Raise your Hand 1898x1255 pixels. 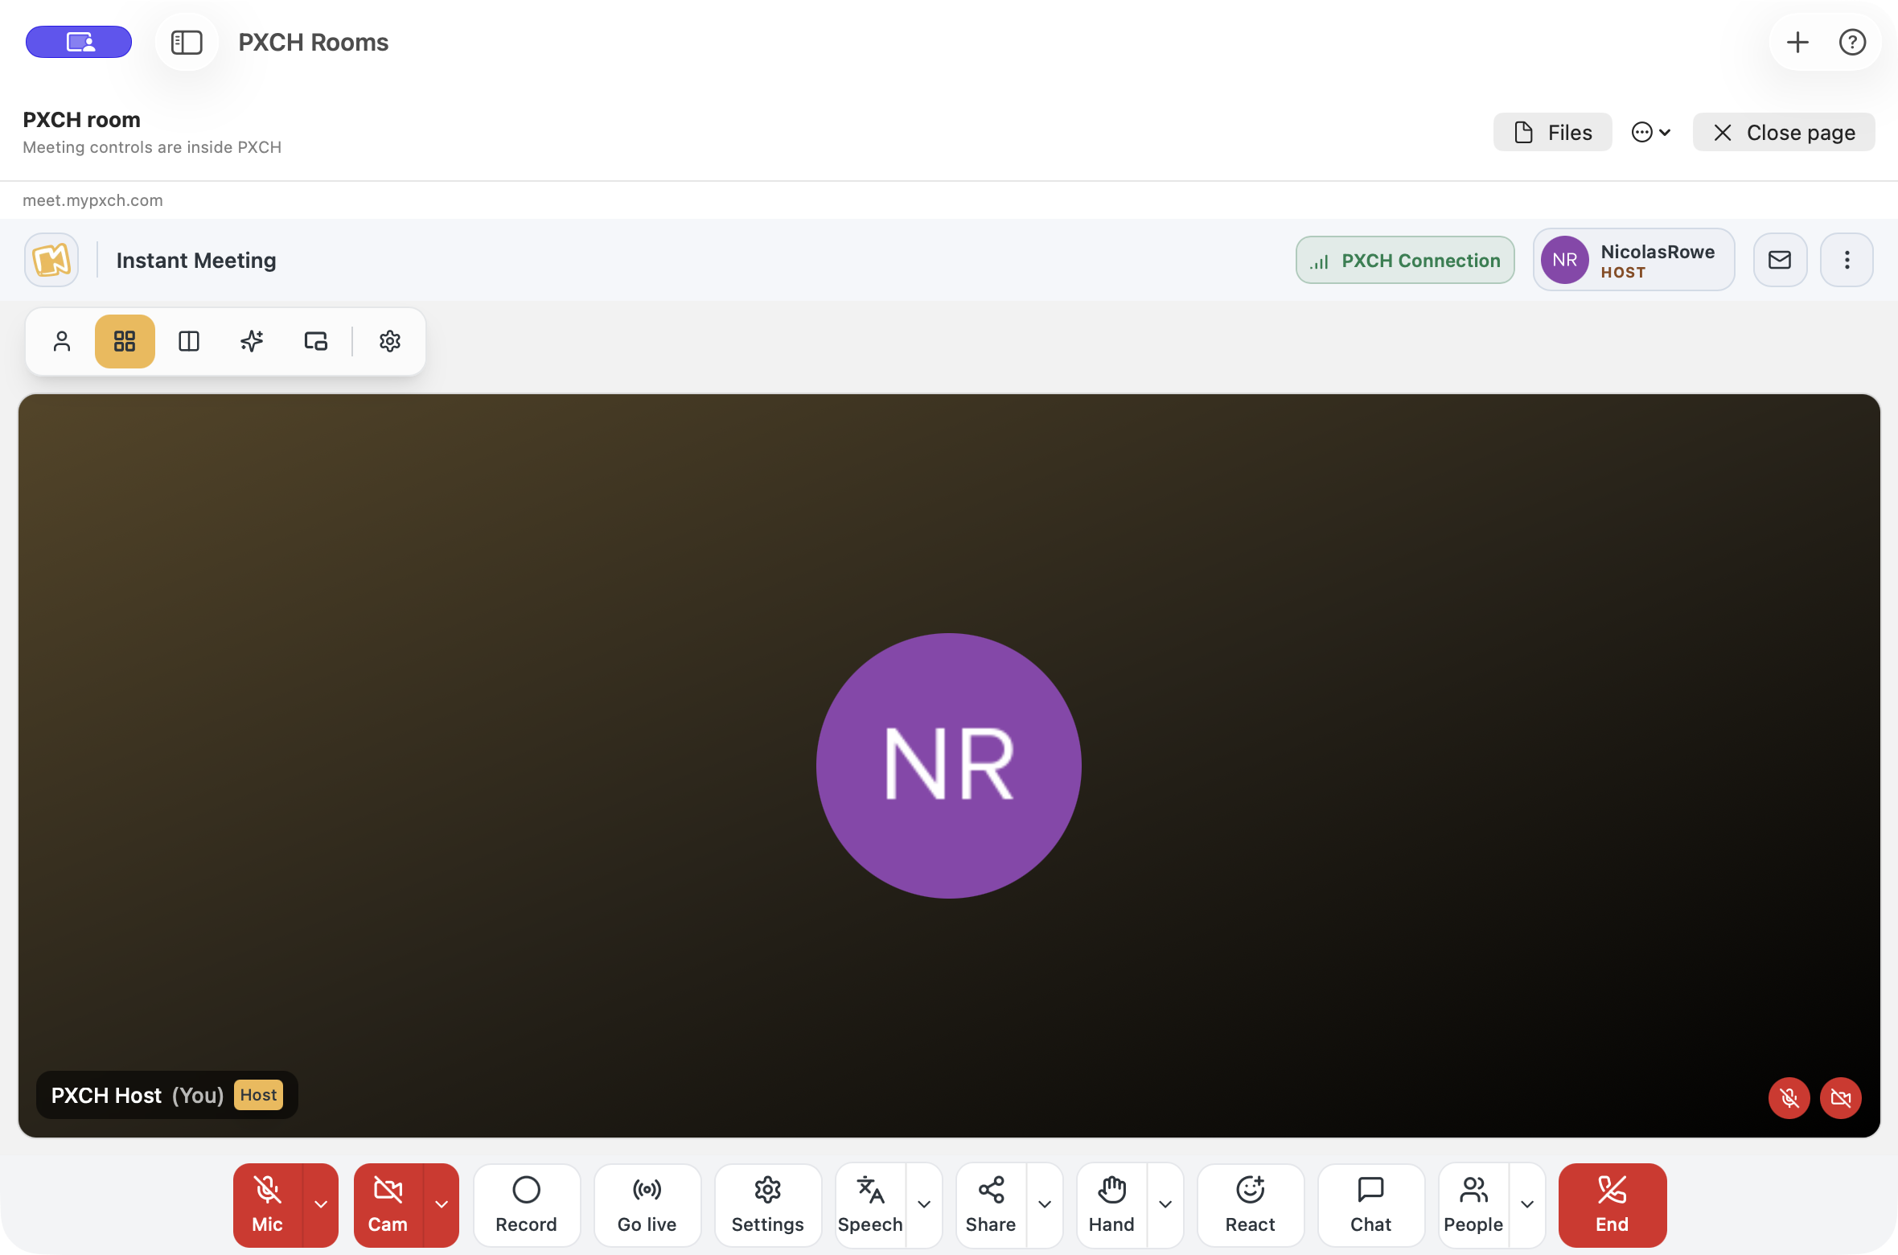click(1112, 1204)
